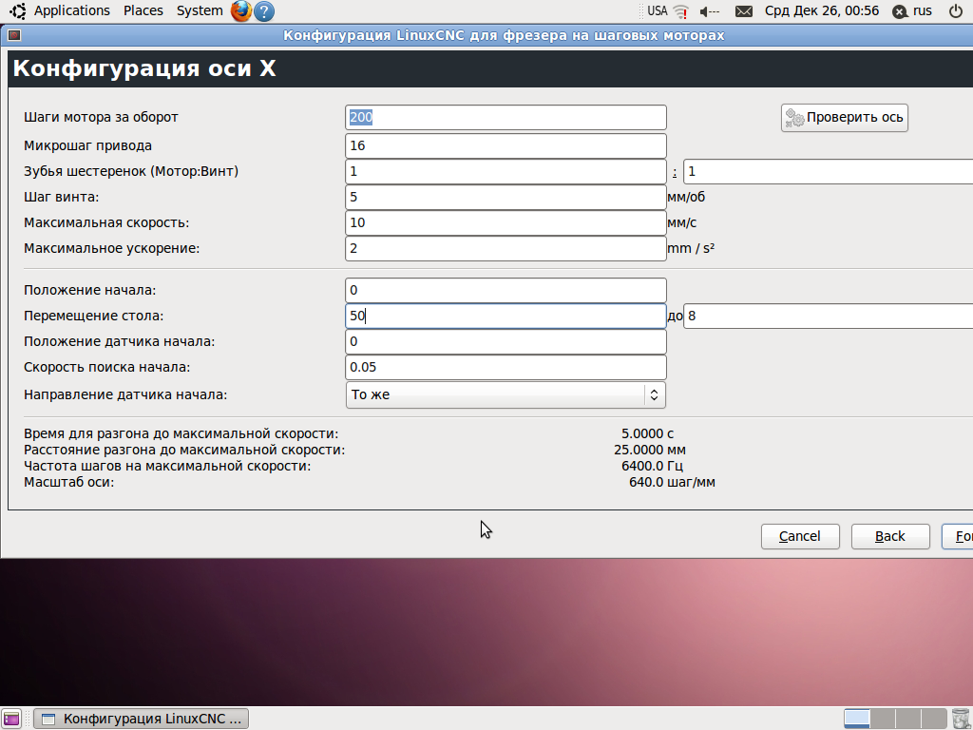Click the power shutdown icon

(x=956, y=11)
